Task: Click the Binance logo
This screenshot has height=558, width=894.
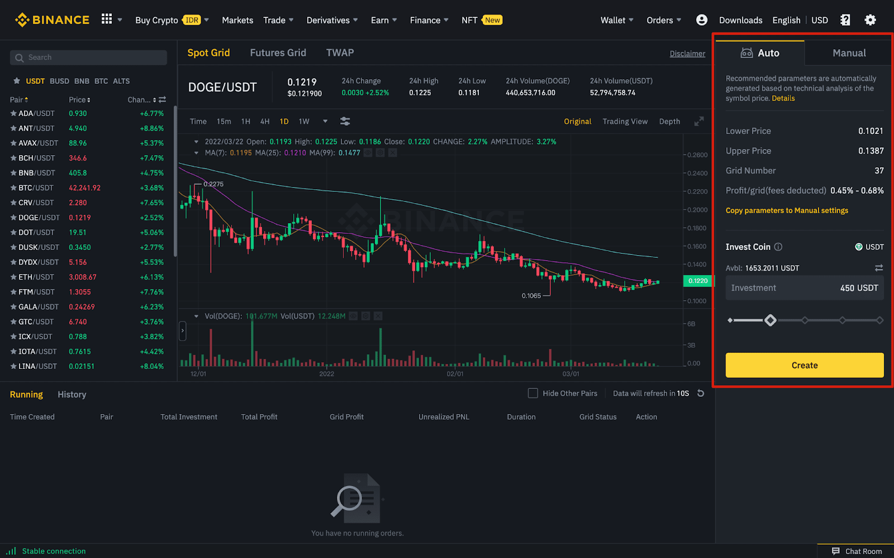Action: [52, 20]
